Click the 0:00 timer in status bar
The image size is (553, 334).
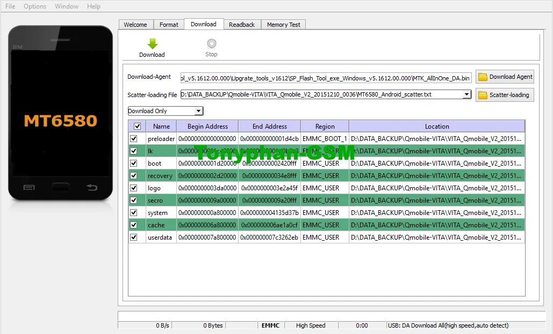pyautogui.click(x=362, y=325)
